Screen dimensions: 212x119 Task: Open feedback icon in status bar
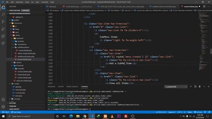205,112
